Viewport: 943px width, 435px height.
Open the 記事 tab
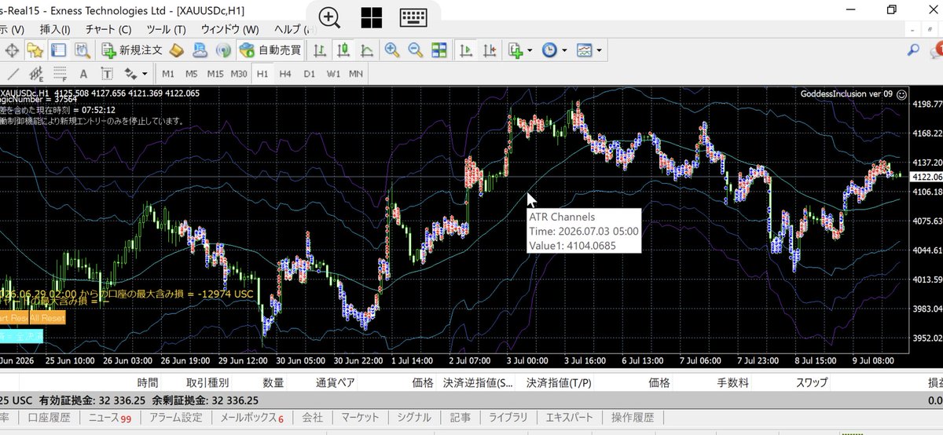click(x=461, y=418)
